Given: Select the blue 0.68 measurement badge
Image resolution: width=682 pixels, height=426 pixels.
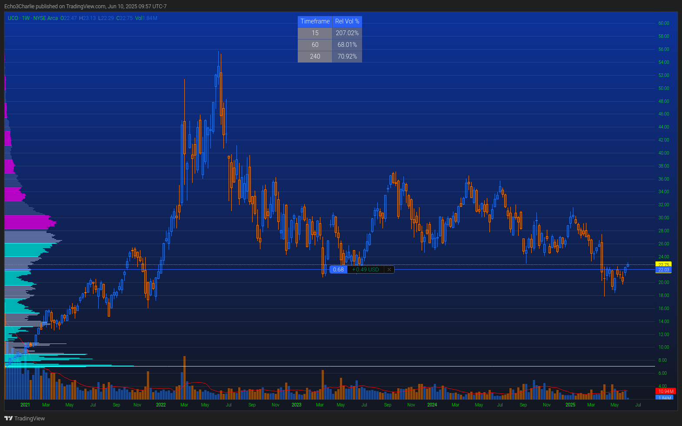Looking at the screenshot, I should pyautogui.click(x=338, y=270).
